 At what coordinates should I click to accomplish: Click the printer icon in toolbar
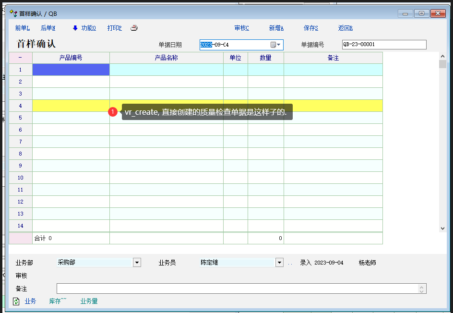[134, 28]
